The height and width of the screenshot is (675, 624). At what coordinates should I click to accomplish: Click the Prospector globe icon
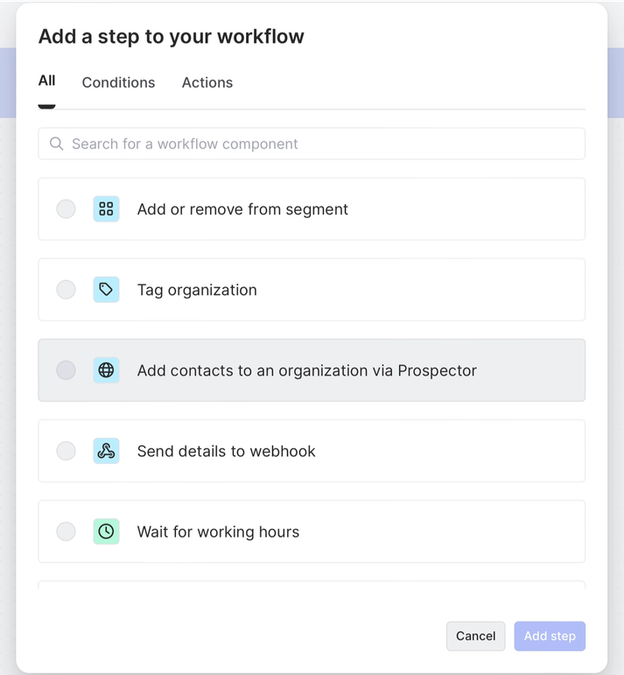pos(106,370)
